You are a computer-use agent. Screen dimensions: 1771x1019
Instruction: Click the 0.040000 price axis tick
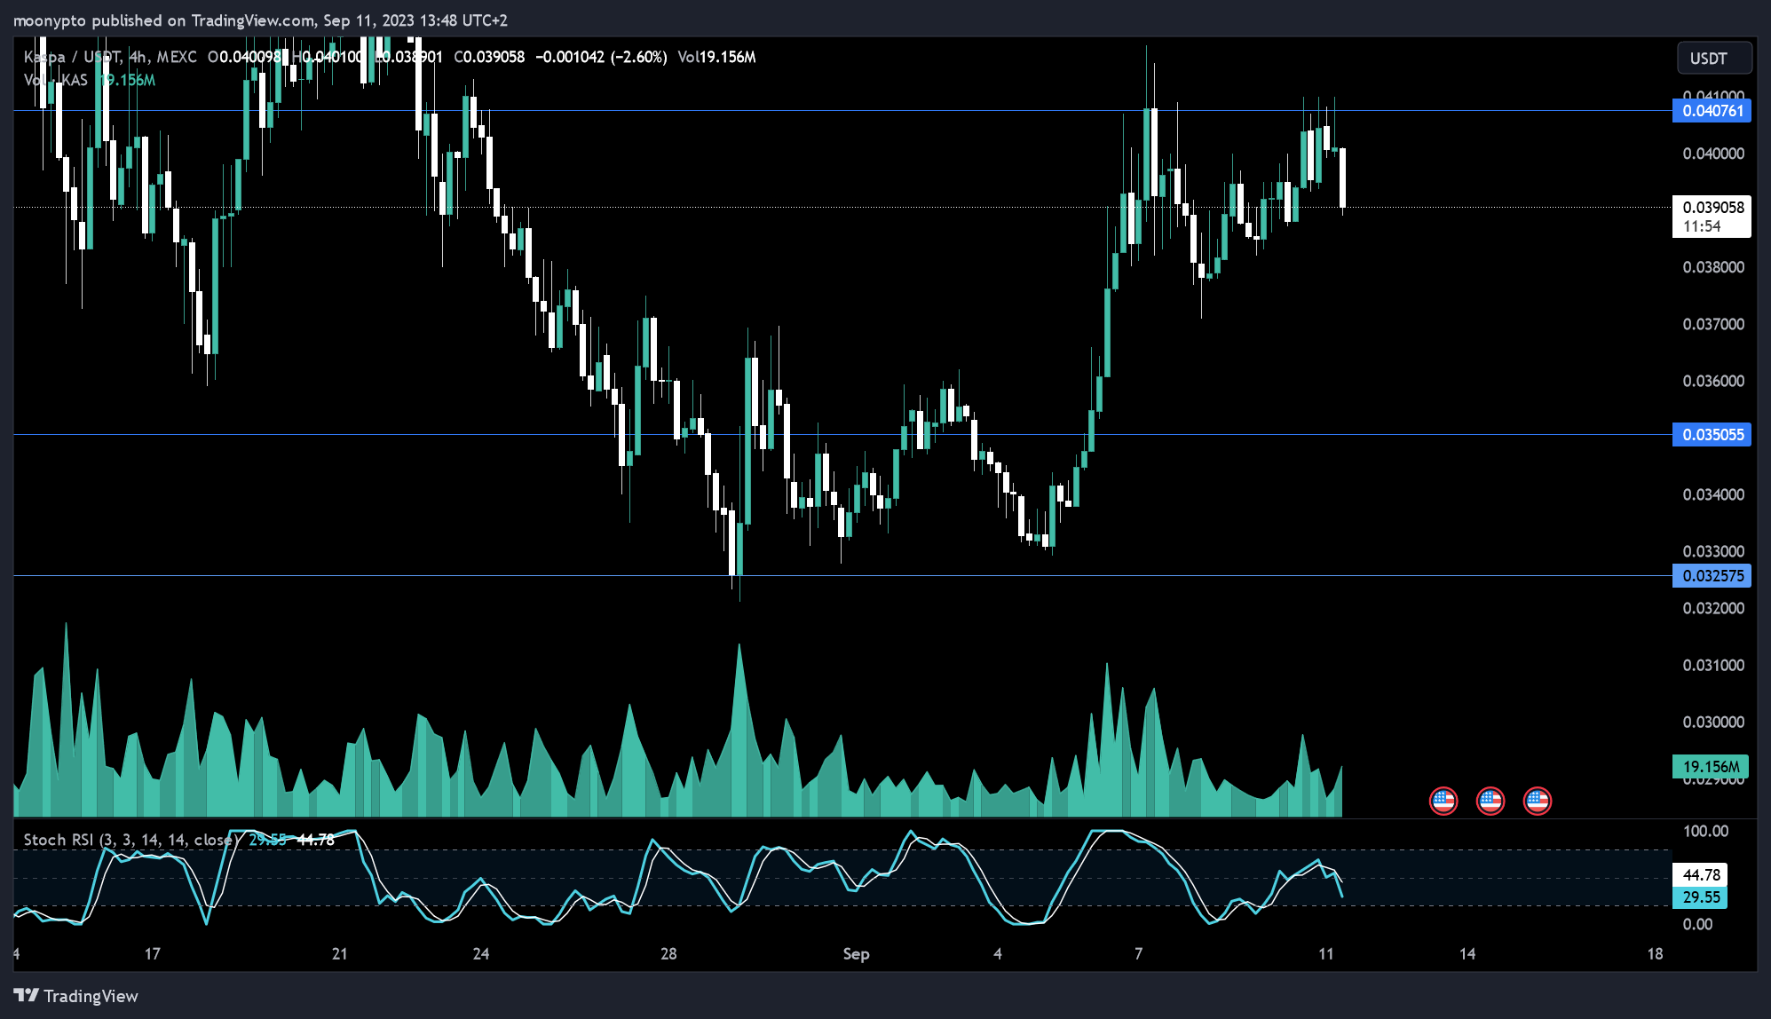point(1713,154)
